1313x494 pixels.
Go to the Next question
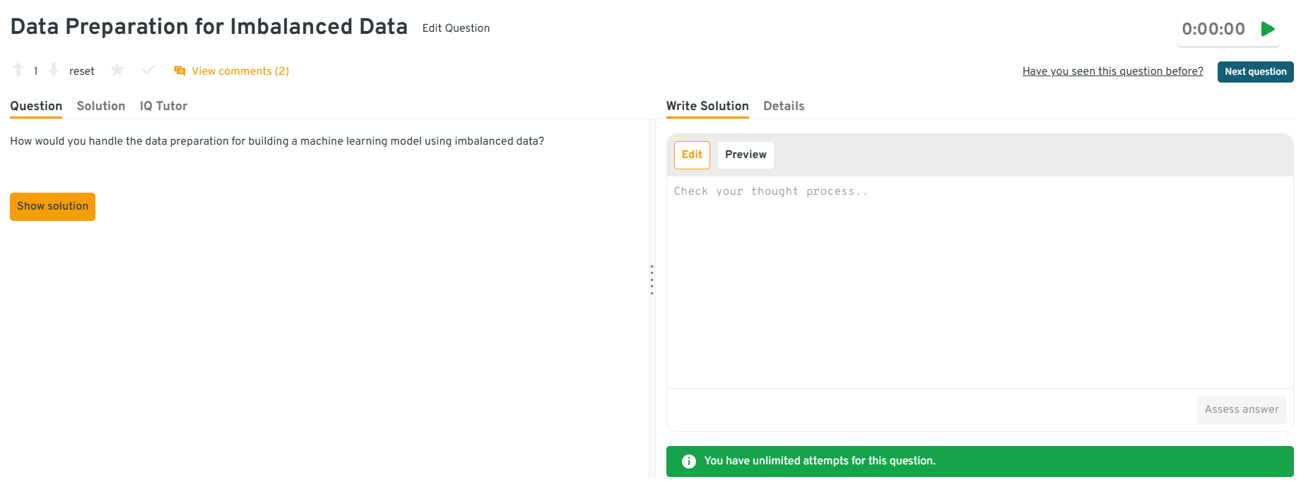point(1255,72)
